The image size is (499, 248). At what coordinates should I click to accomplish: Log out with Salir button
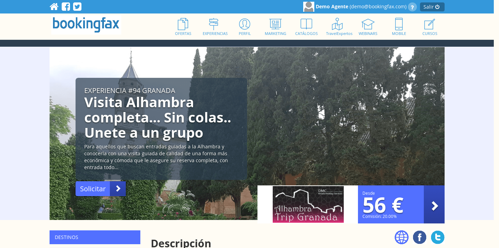pos(432,7)
